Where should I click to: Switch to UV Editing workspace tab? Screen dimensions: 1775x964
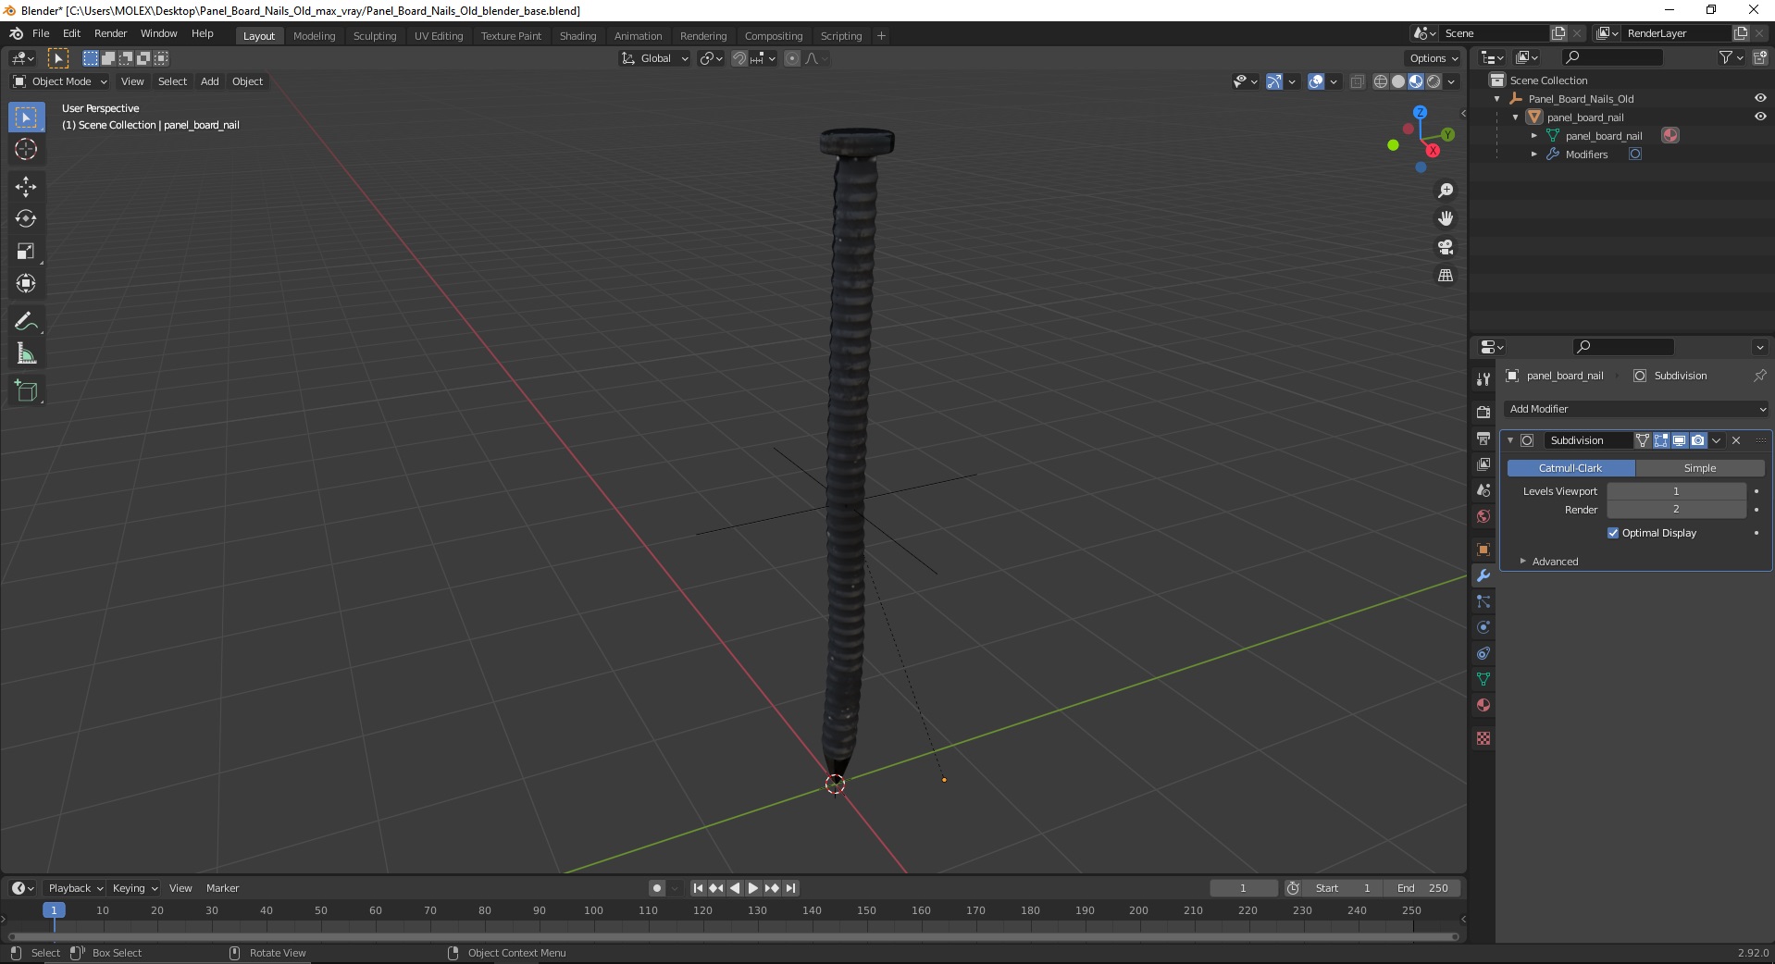[x=439, y=36]
